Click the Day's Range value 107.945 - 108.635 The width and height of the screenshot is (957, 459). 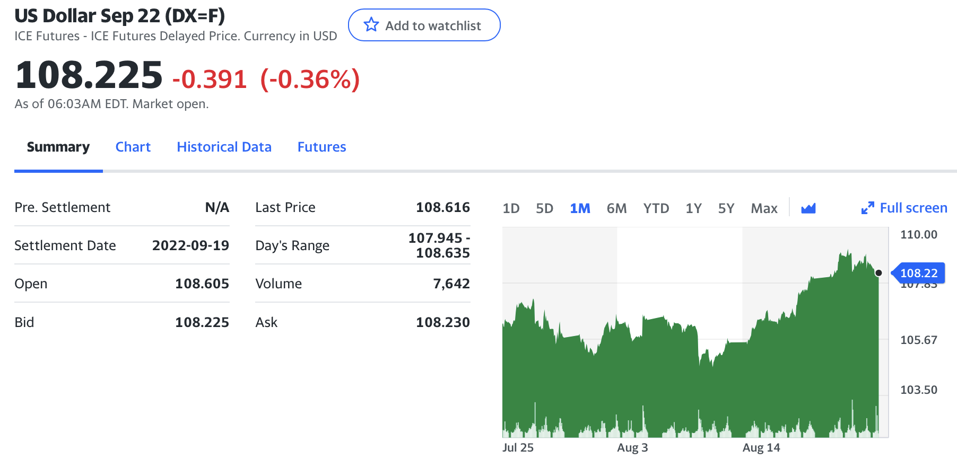tap(439, 245)
